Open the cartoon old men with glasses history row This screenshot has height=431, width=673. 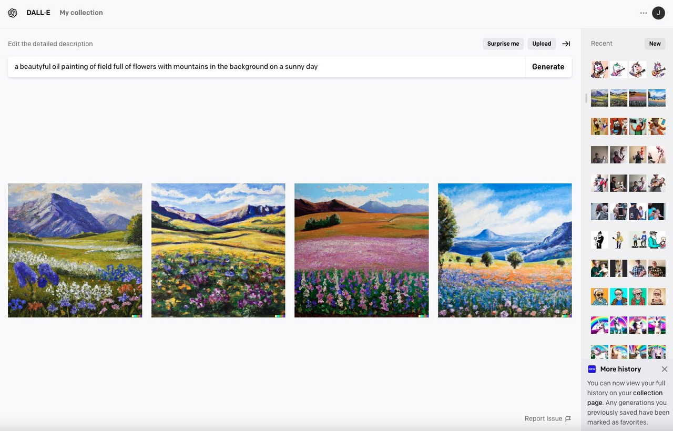(x=628, y=296)
